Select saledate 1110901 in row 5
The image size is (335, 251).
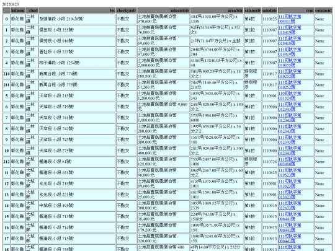270,96
